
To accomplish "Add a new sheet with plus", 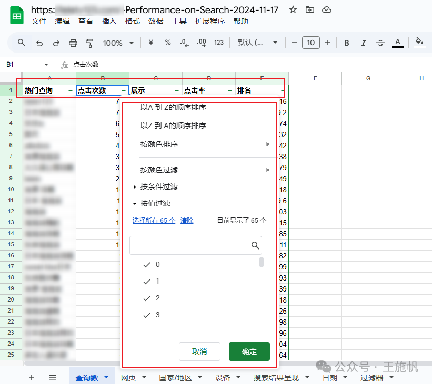I will tap(32, 377).
